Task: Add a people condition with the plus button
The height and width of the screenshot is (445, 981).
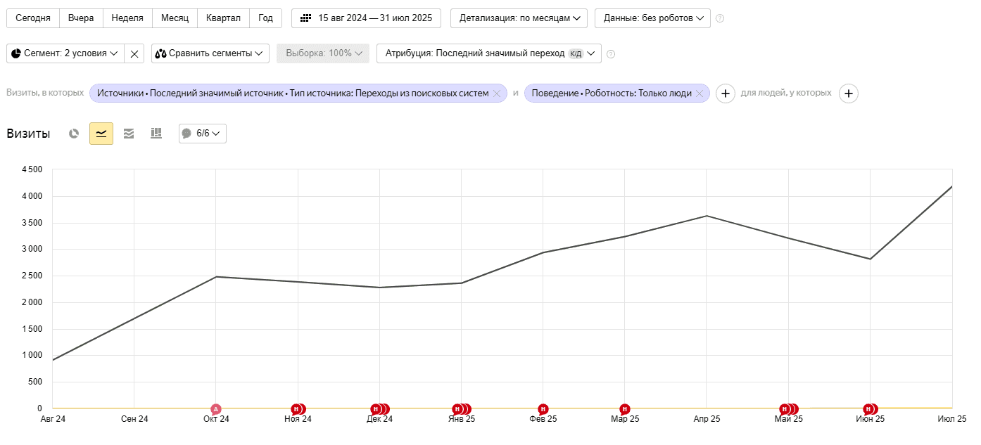Action: [x=849, y=93]
